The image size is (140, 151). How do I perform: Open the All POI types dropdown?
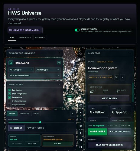[x=21, y=70]
